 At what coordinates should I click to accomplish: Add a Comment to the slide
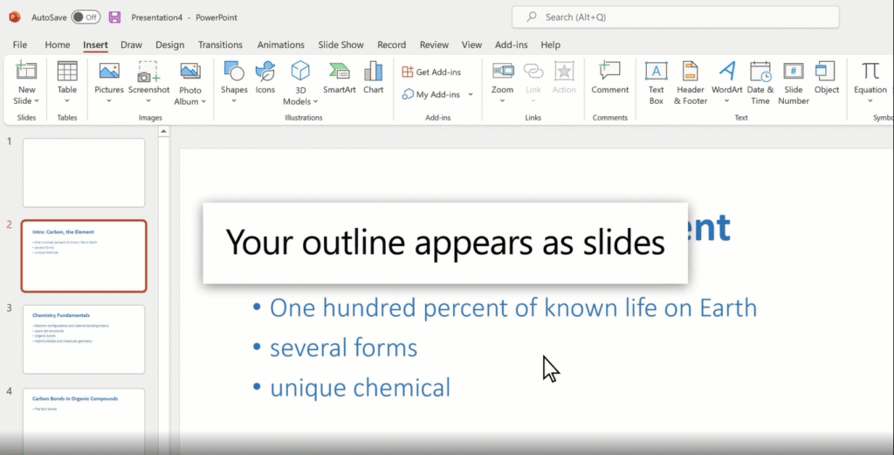click(x=609, y=72)
